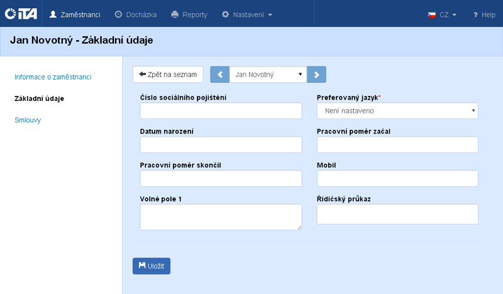Click the Číslo sociálního pojištění field
This screenshot has width=503, height=294.
pyautogui.click(x=221, y=111)
